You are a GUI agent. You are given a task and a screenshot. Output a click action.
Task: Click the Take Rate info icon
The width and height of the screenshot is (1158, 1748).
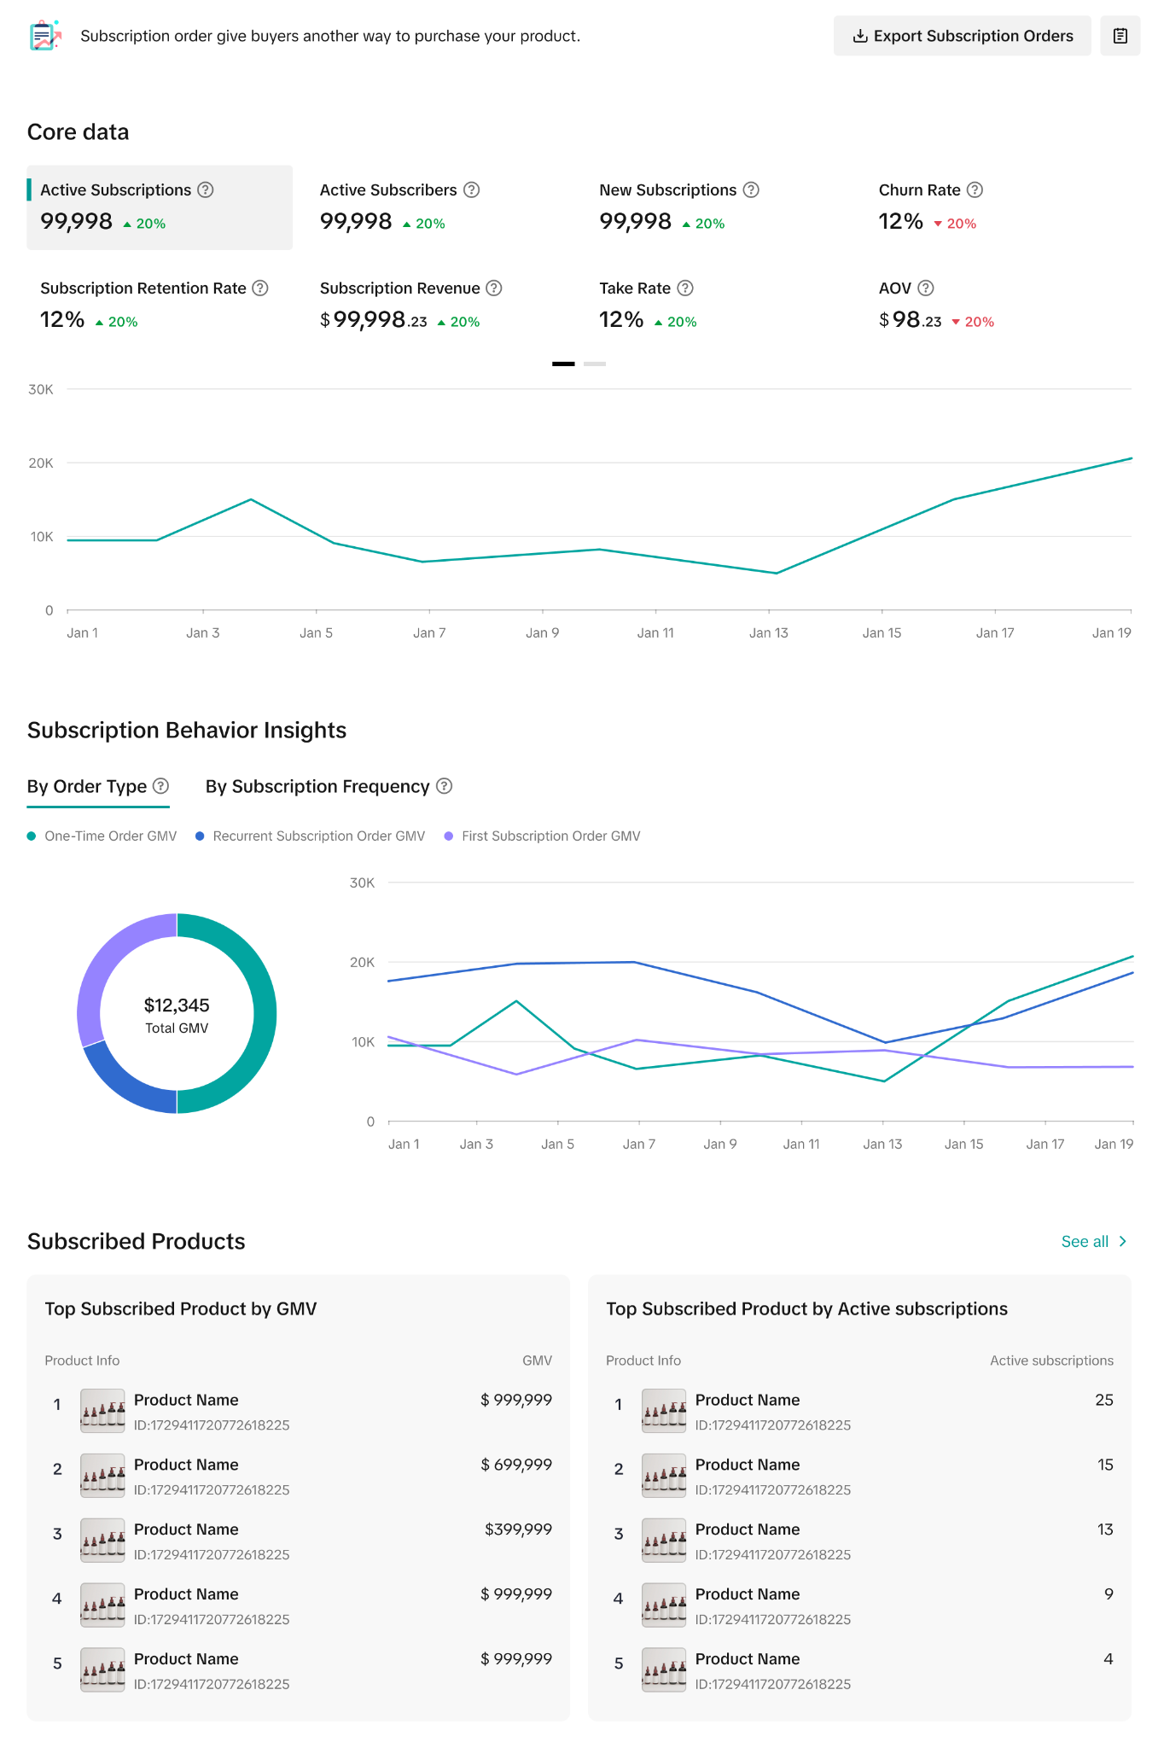pyautogui.click(x=685, y=288)
